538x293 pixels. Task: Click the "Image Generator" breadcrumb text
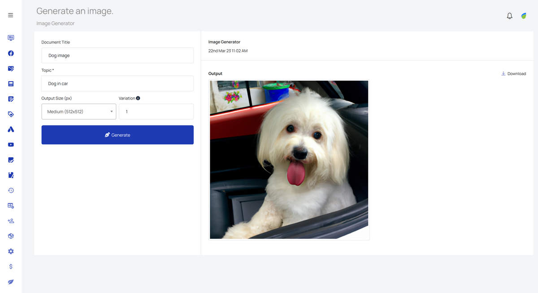point(56,23)
